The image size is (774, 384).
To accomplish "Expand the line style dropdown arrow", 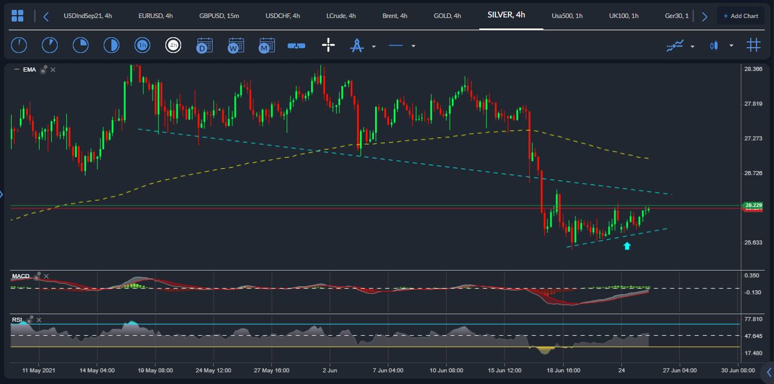I will [x=413, y=46].
